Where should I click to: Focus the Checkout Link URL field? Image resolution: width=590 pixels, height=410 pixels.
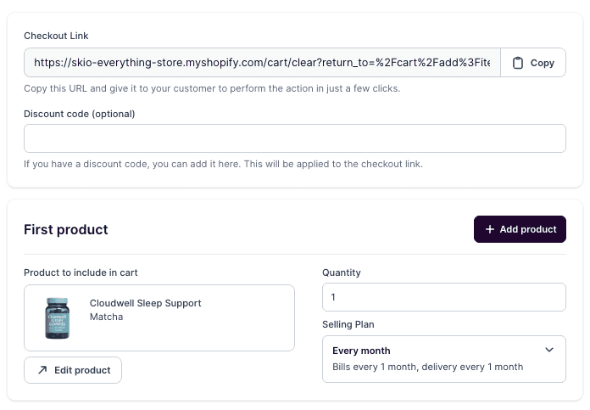point(261,63)
